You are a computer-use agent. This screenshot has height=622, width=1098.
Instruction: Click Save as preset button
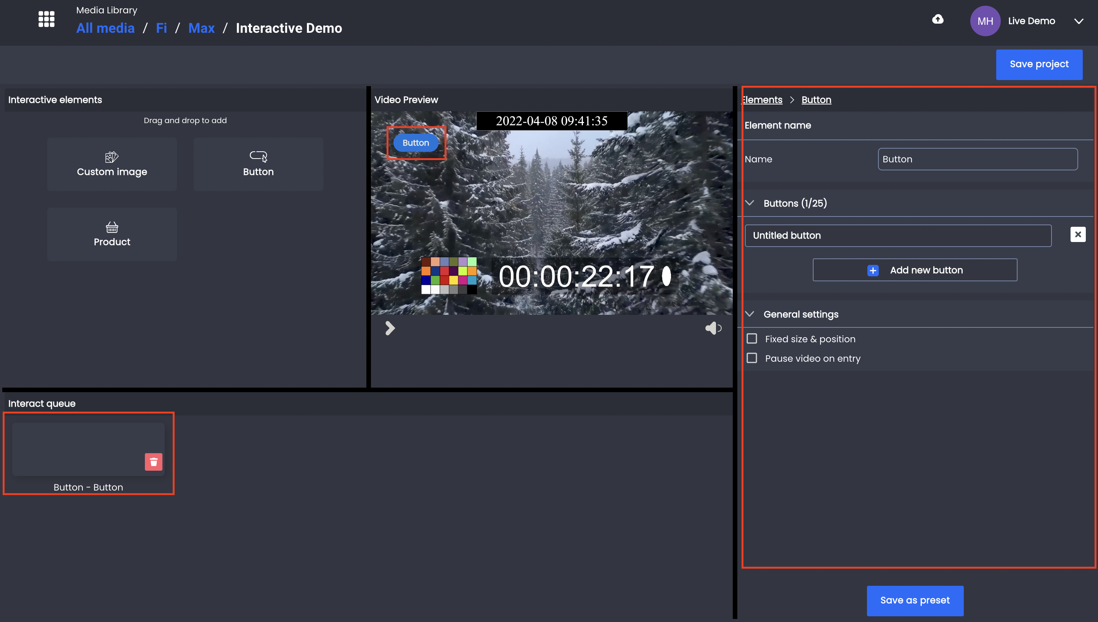tap(915, 600)
